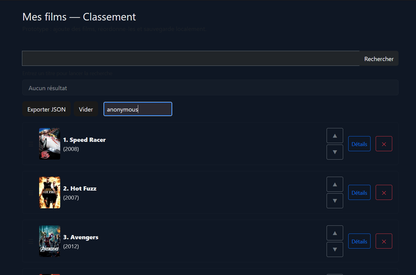This screenshot has height=275, width=416.
Task: Click Exporter JSON button
Action: pyautogui.click(x=46, y=109)
